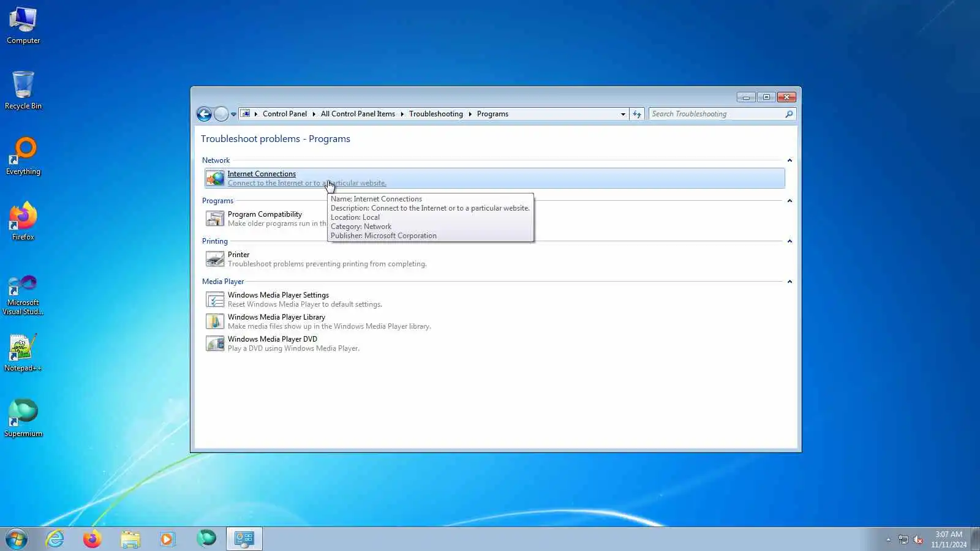This screenshot has height=551, width=980.
Task: Click 'Troubleshoot problems preventing printing from completing.'
Action: [327, 264]
